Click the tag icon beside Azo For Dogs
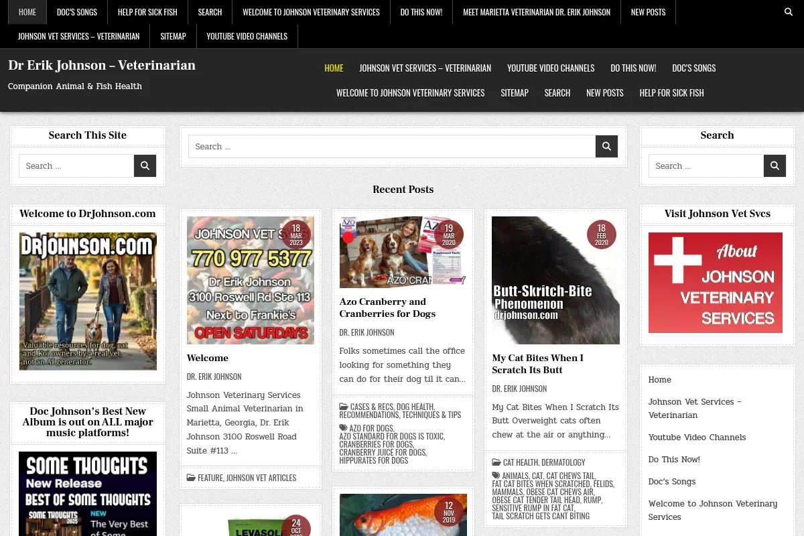Viewport: 804px width, 536px height. (343, 428)
